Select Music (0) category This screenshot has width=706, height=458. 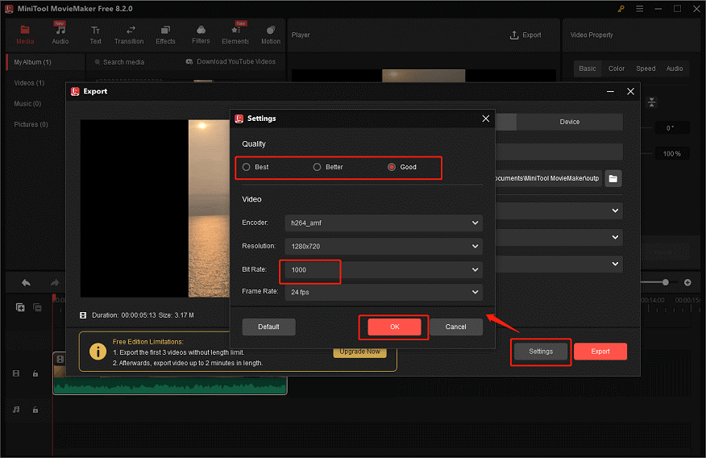[27, 103]
